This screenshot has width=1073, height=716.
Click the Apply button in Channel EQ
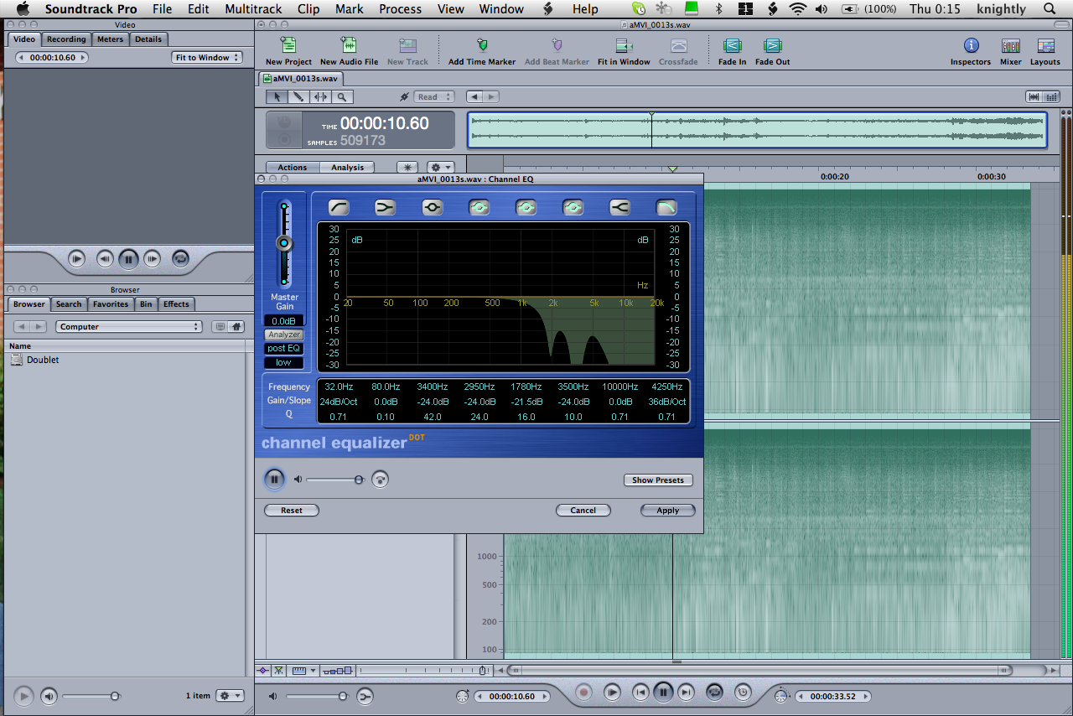(668, 510)
